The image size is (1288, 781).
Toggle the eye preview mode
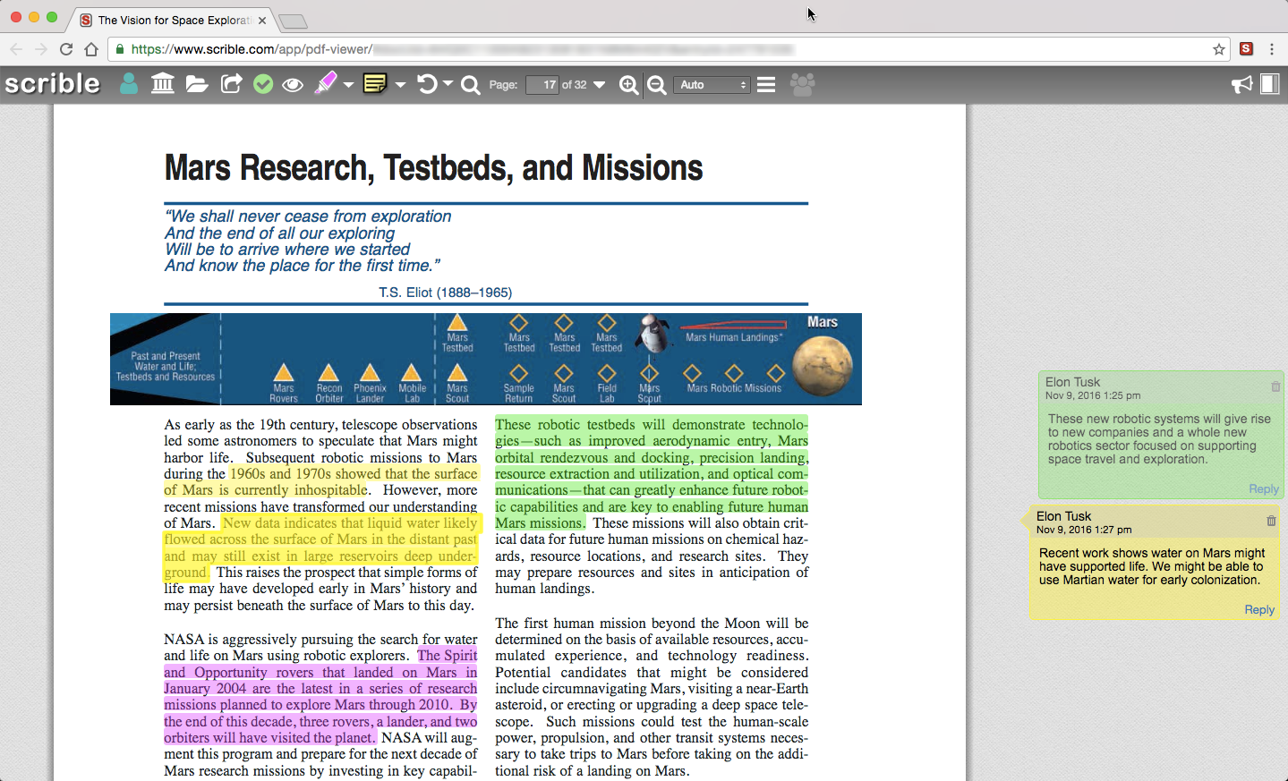(293, 84)
